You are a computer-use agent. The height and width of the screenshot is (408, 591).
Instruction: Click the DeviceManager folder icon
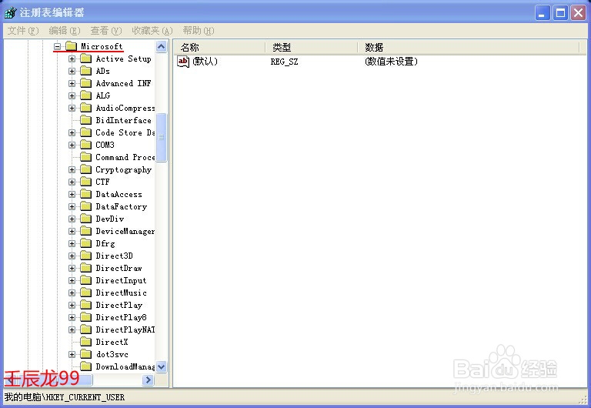click(86, 231)
